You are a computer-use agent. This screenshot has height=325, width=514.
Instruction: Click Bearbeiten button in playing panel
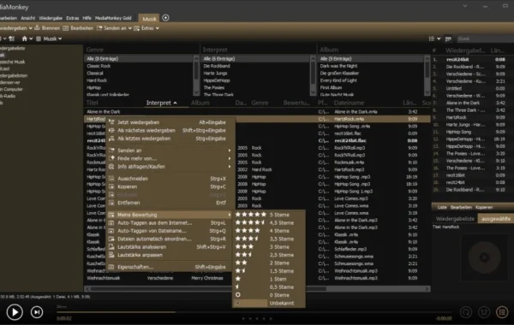click(x=461, y=207)
